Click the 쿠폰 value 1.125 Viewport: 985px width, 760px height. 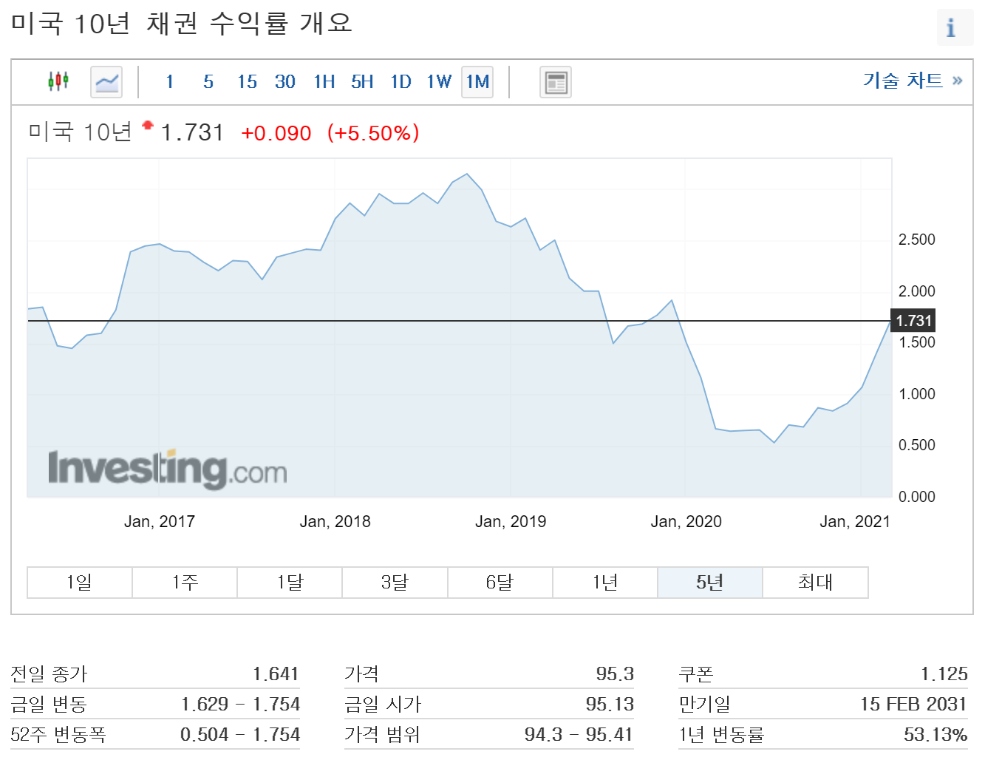944,674
